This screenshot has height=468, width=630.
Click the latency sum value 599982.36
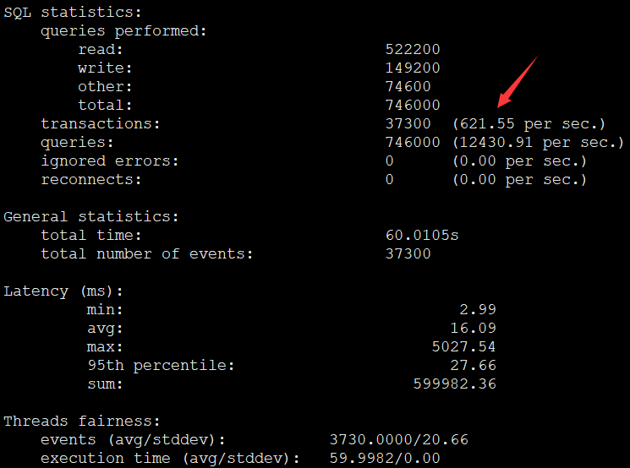point(455,384)
